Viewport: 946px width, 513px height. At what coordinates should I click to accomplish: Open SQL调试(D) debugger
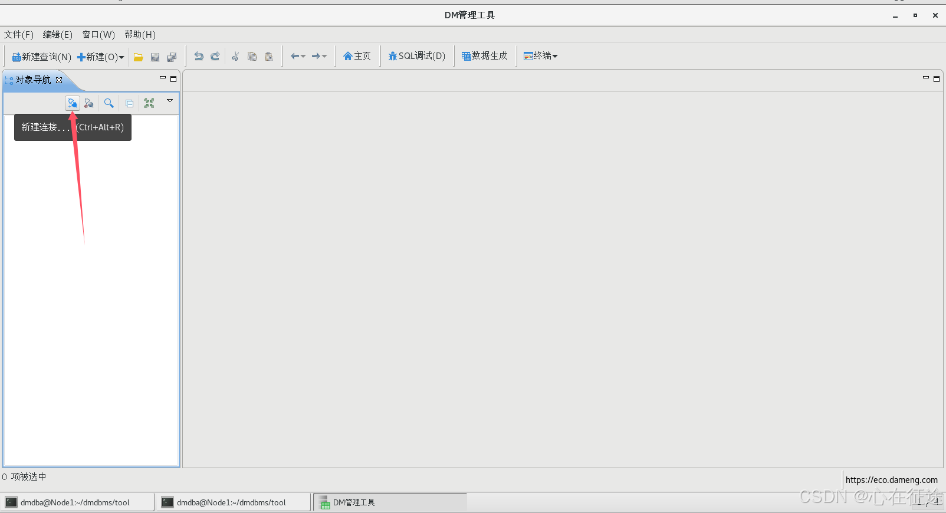(x=416, y=56)
